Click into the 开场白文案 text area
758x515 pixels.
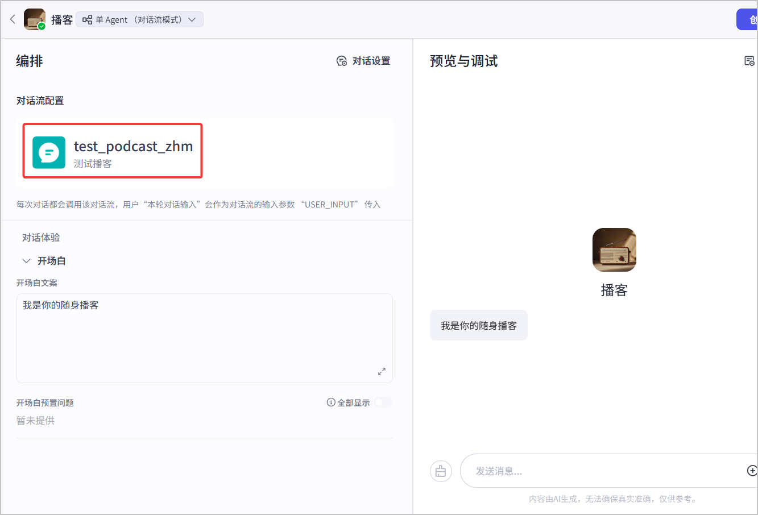pyautogui.click(x=205, y=338)
